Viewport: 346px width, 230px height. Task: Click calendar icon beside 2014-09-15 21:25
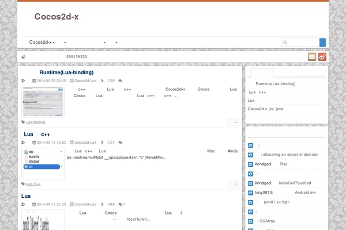(34, 205)
